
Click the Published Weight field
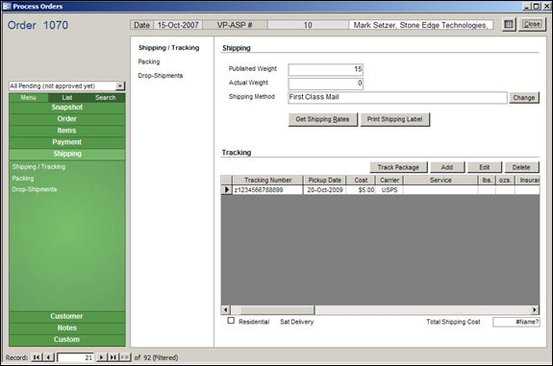[x=325, y=69]
